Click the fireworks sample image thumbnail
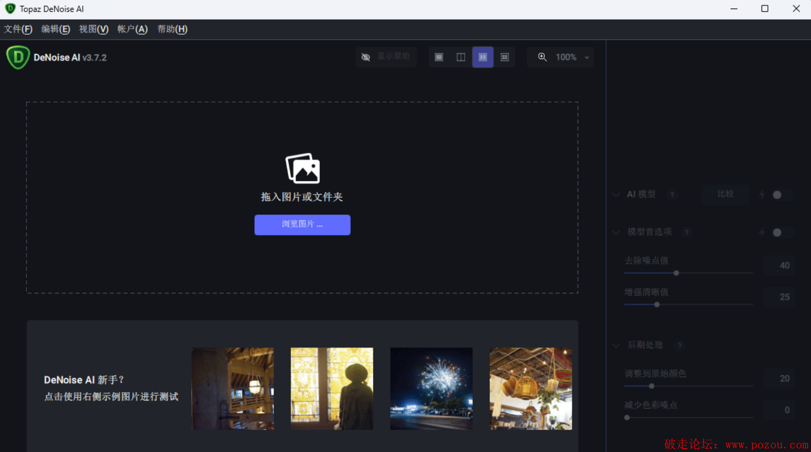Viewport: 811px width, 452px height. [x=431, y=388]
